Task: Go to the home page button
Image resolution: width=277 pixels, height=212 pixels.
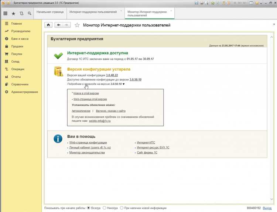Action: click(48, 25)
